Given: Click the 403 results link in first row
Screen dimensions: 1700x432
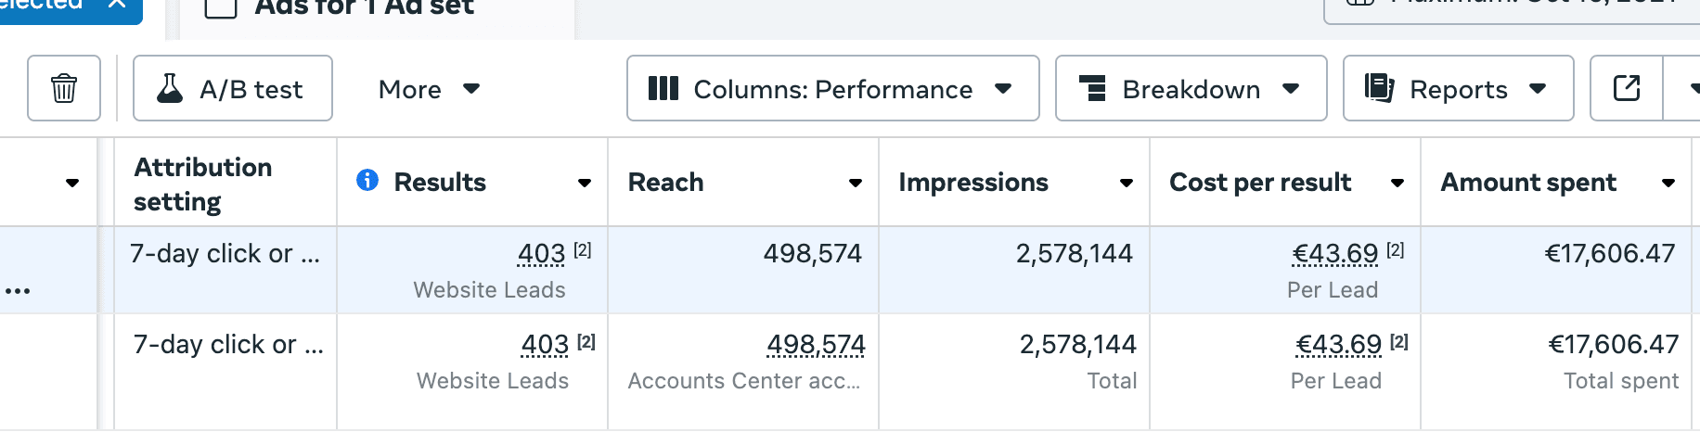Looking at the screenshot, I should coord(542,253).
